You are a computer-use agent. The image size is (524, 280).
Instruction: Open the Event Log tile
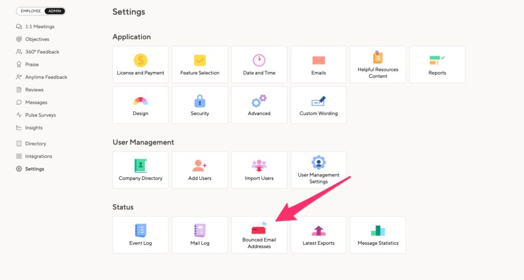140,235
